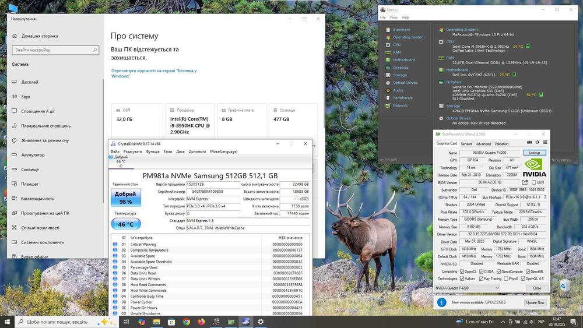The image size is (583, 328).
Task: Toggle the DirectML checkbox in GPU-Z
Action: coord(528,271)
